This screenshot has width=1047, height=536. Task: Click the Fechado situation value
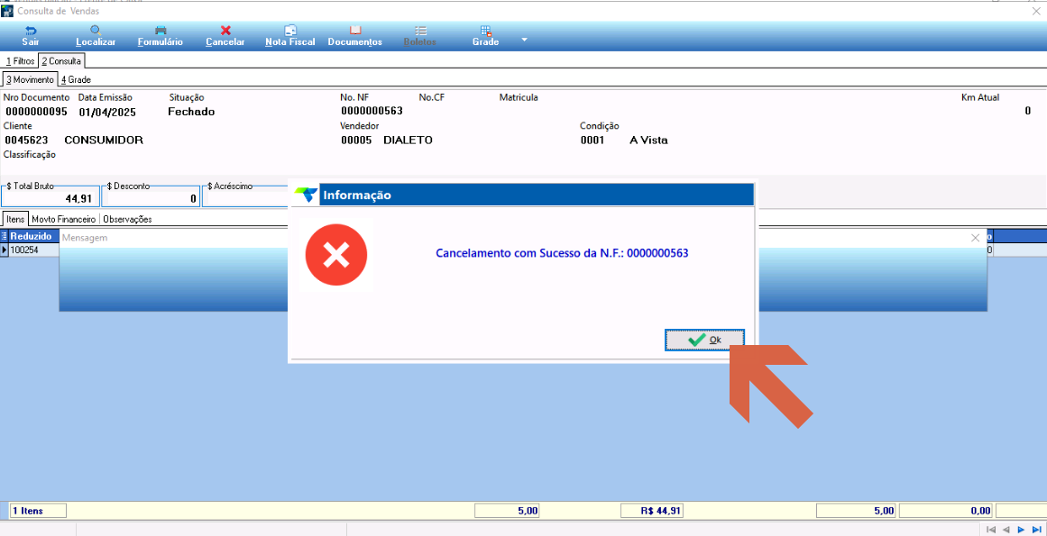pos(192,112)
